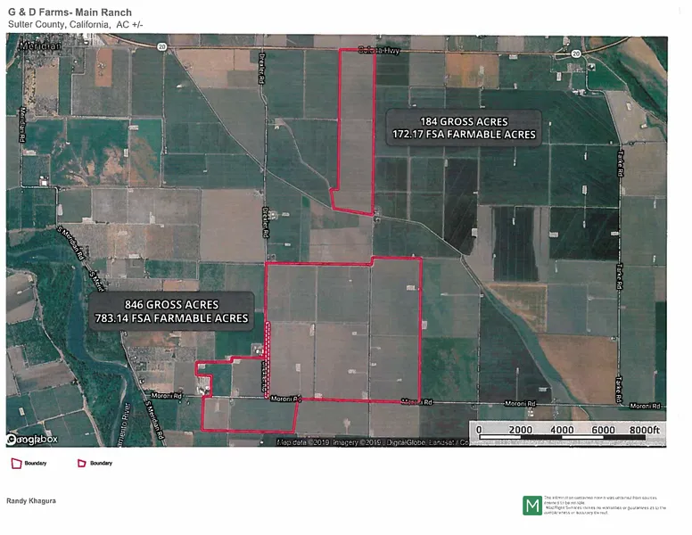Screen dimensions: 692x535
Task: Click the Randy Khagura name
Action: 32,501
